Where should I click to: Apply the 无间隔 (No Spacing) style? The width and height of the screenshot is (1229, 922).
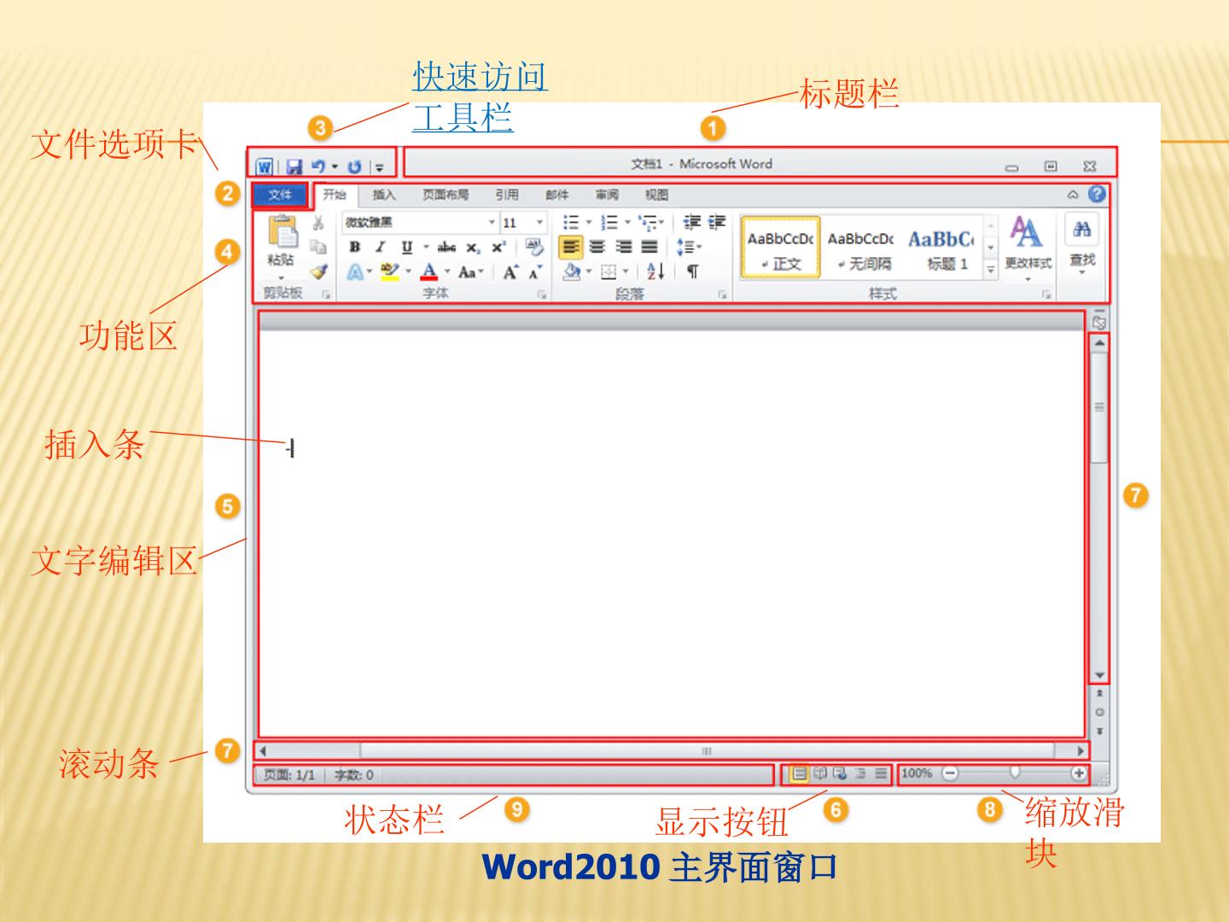point(860,247)
